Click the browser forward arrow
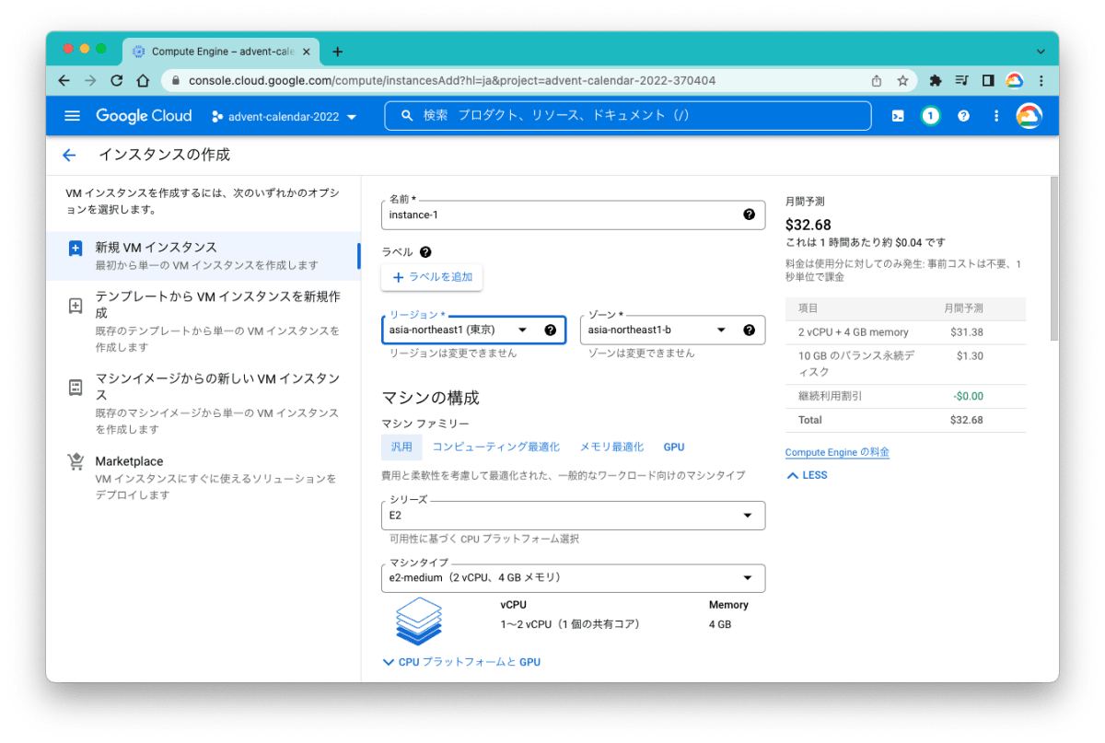The width and height of the screenshot is (1105, 743). point(90,80)
